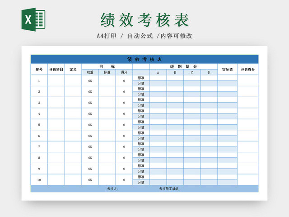289x217 pixels.
Task: Click the 分值 label in row 7
Action: pos(141,149)
